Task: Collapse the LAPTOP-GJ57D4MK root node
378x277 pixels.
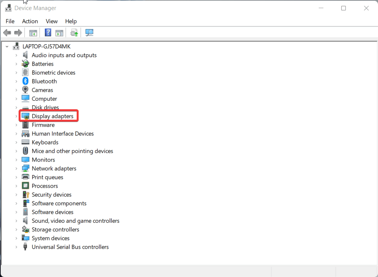Action: tap(7, 46)
